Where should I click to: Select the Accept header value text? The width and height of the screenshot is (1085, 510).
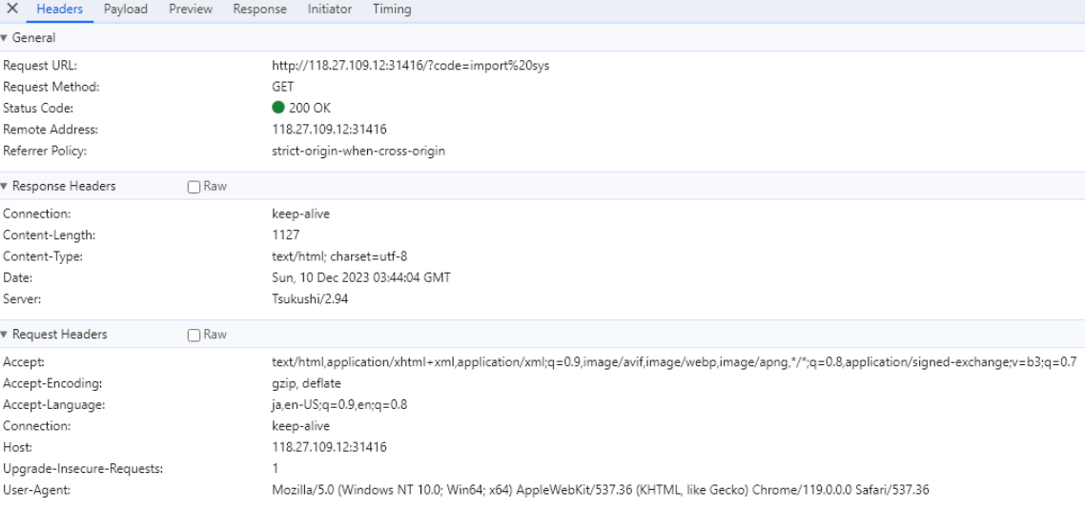[x=675, y=362]
